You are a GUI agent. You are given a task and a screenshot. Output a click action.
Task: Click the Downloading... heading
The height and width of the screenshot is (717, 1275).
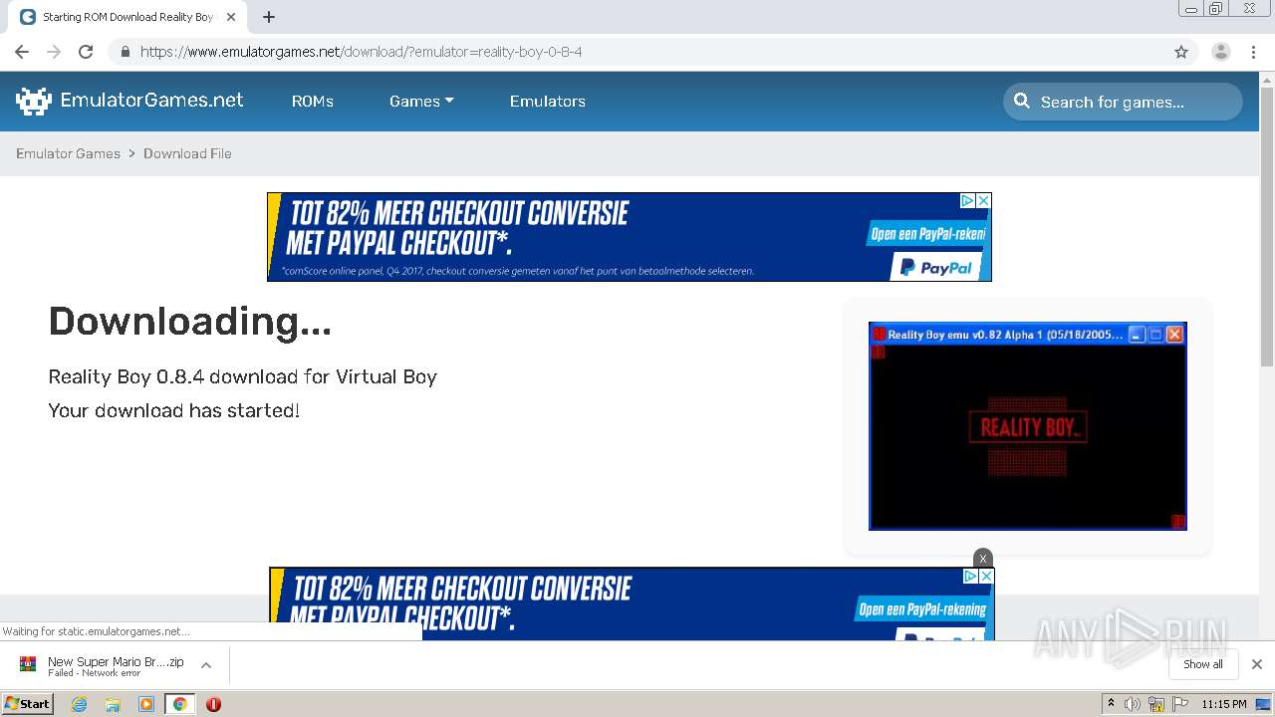click(189, 322)
